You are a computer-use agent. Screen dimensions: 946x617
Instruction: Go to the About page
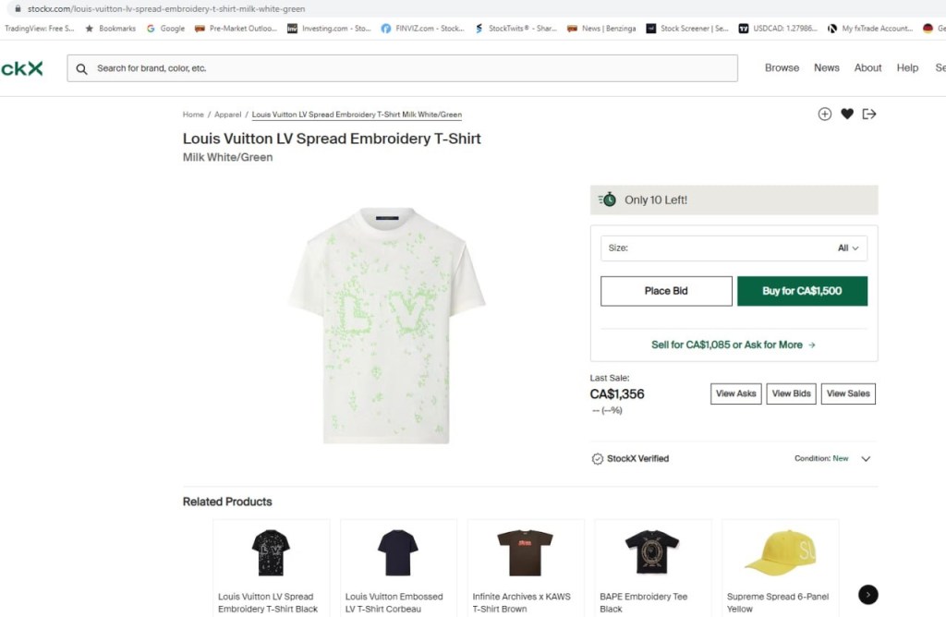point(867,68)
